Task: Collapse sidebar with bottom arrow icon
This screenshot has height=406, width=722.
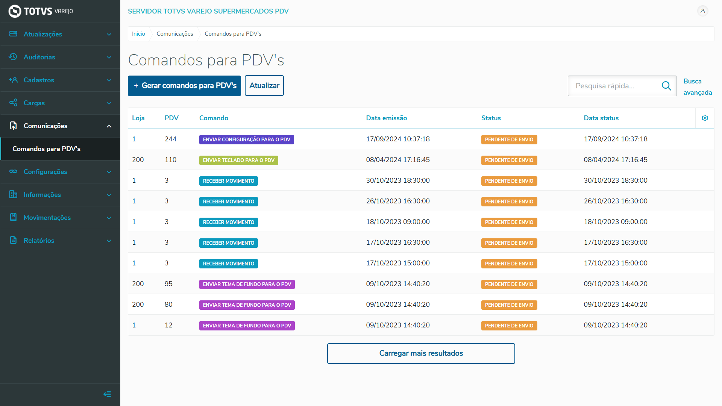Action: [x=107, y=394]
